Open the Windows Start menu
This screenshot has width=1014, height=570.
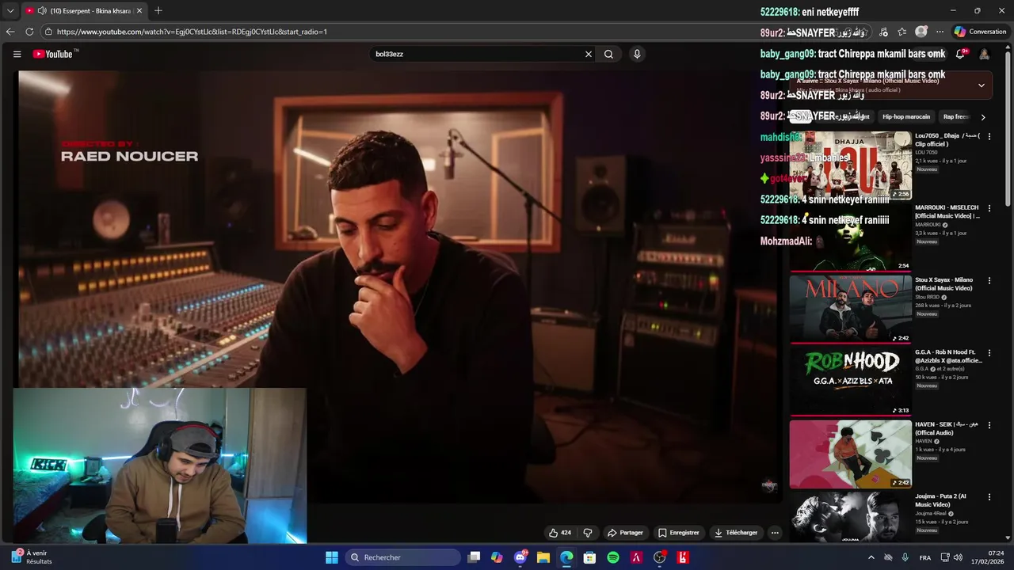[332, 557]
